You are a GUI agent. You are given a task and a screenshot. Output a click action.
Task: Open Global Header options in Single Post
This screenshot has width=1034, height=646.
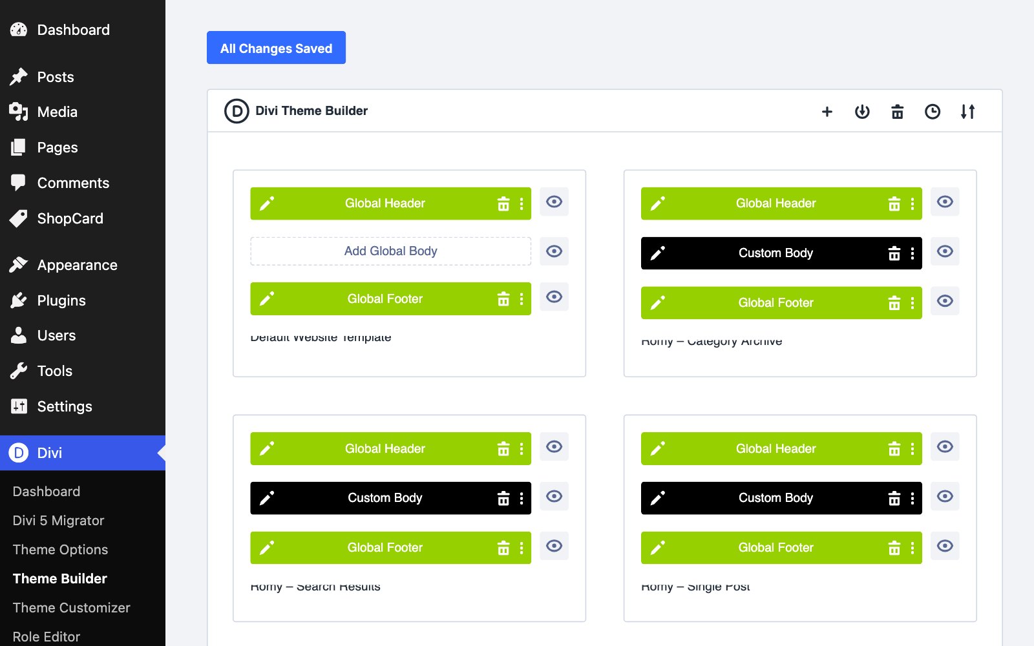pyautogui.click(x=913, y=449)
